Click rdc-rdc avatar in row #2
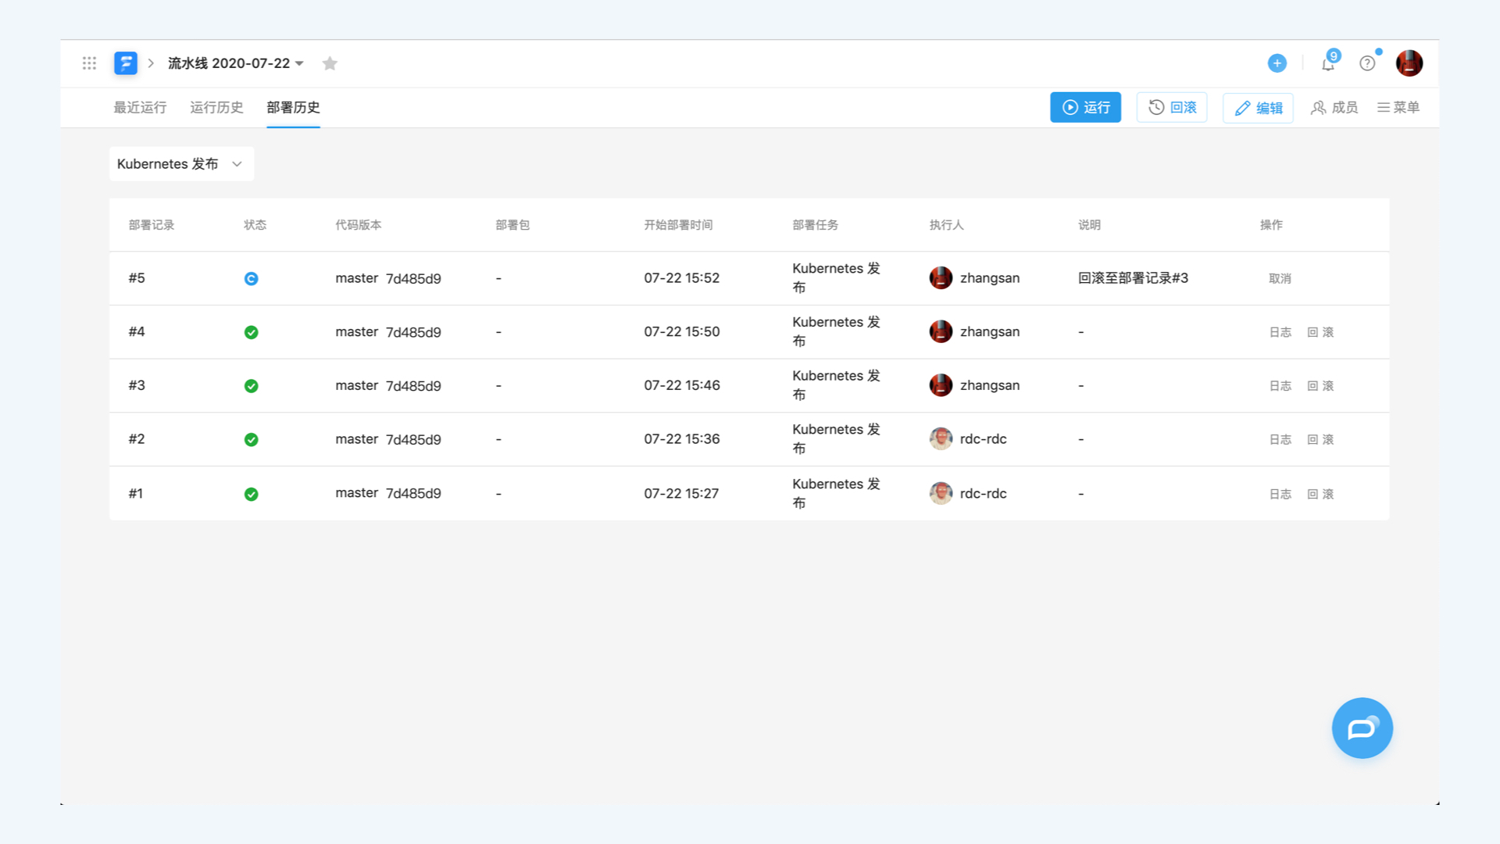This screenshot has width=1500, height=844. click(x=941, y=439)
